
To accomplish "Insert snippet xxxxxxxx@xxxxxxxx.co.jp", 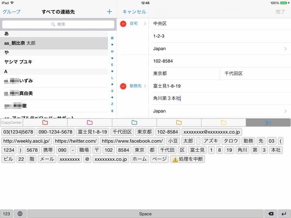I will [x=211, y=132].
